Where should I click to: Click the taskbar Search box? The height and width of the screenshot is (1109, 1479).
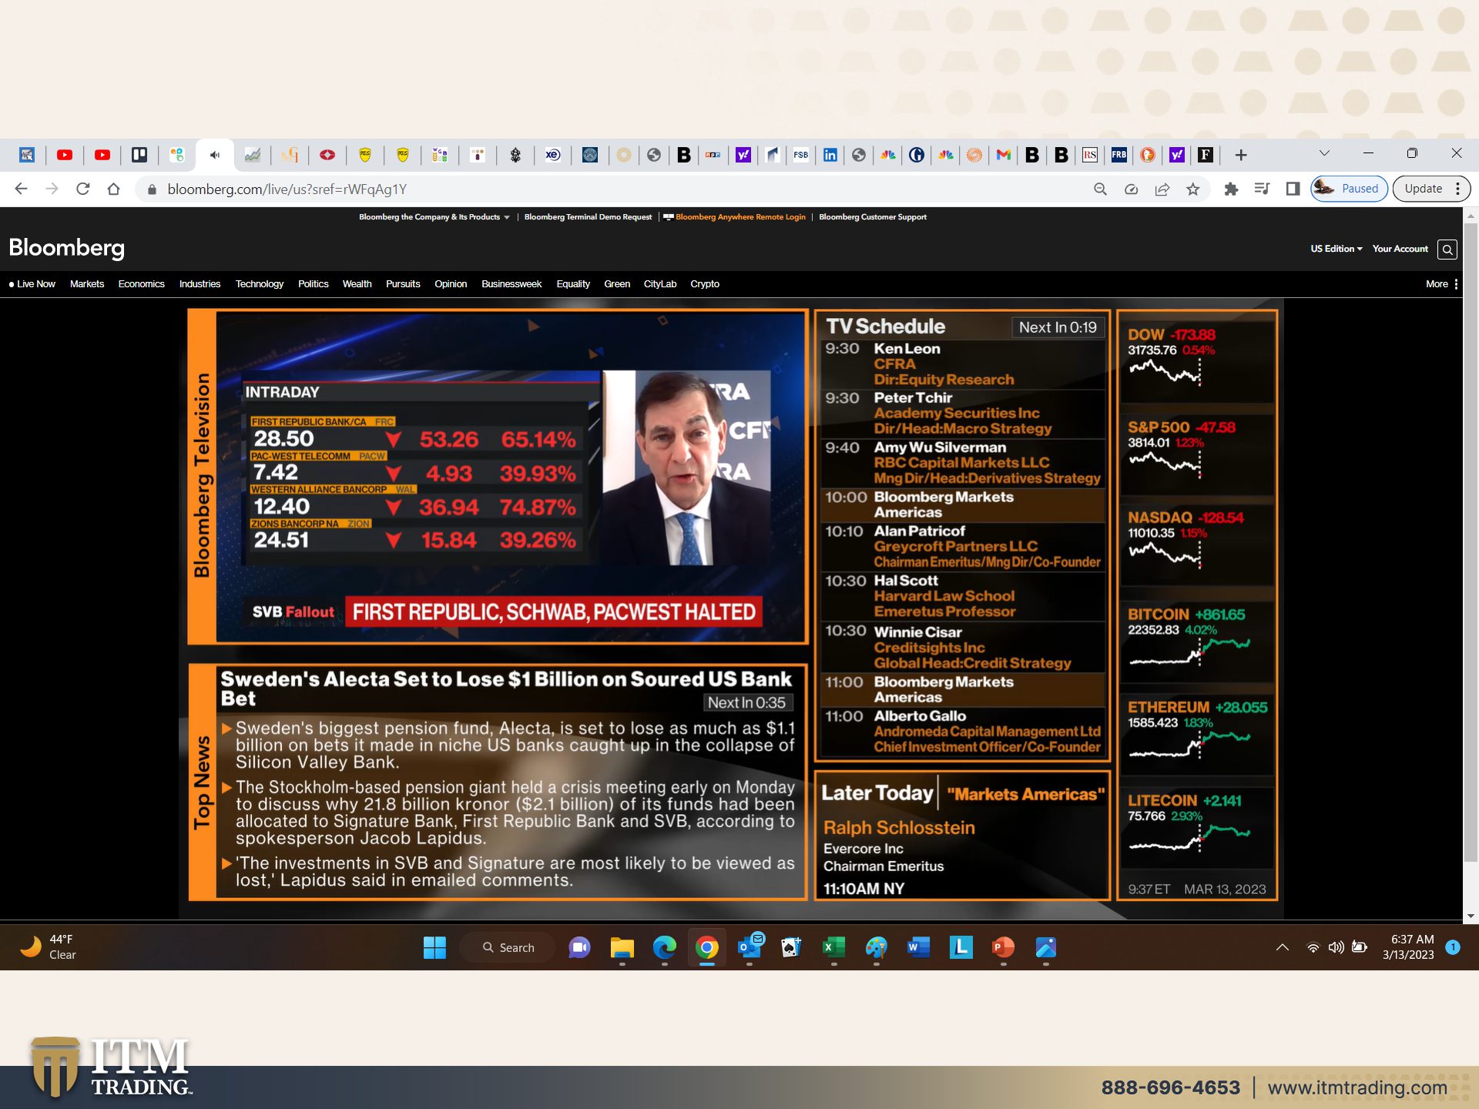click(x=508, y=947)
